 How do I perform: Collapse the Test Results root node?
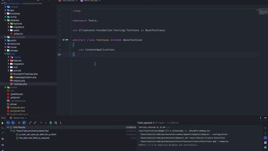coord(8,128)
